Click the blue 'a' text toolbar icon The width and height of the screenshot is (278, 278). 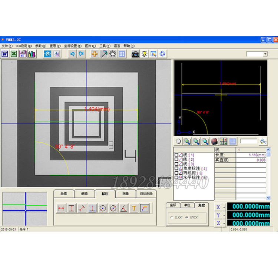47,54
